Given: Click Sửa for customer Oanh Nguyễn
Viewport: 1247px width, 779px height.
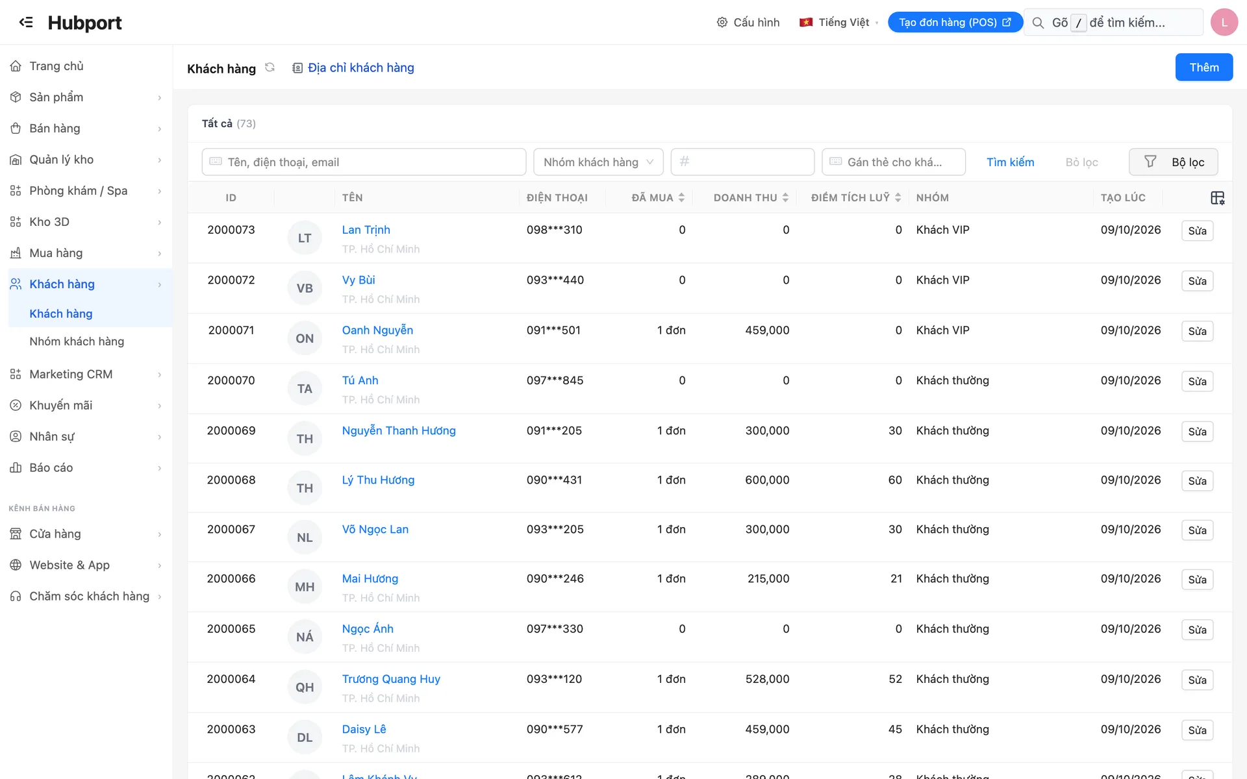Looking at the screenshot, I should pos(1197,331).
